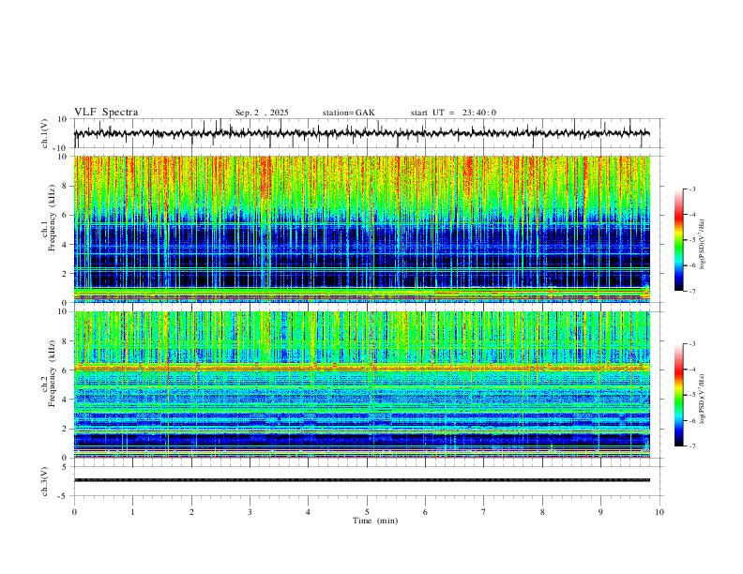Click ch.1 "Frequency (kHz)" axis label

point(53,218)
